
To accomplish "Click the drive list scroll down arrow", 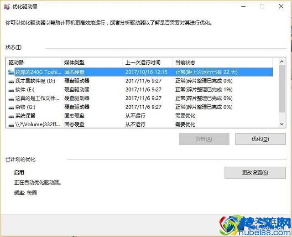I will pyautogui.click(x=282, y=124).
